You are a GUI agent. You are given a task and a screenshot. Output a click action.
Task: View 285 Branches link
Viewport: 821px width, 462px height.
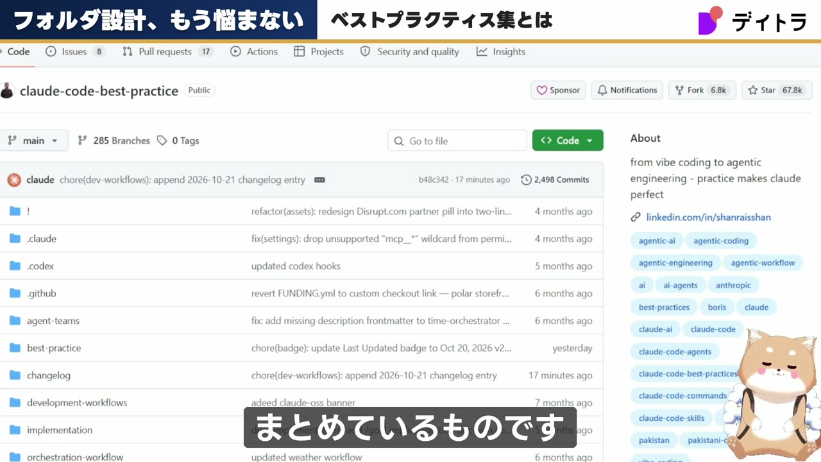pyautogui.click(x=114, y=141)
